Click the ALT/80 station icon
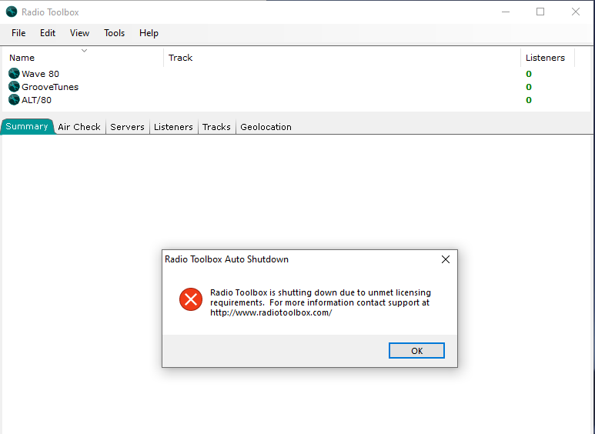This screenshot has height=434, width=595. coord(14,100)
